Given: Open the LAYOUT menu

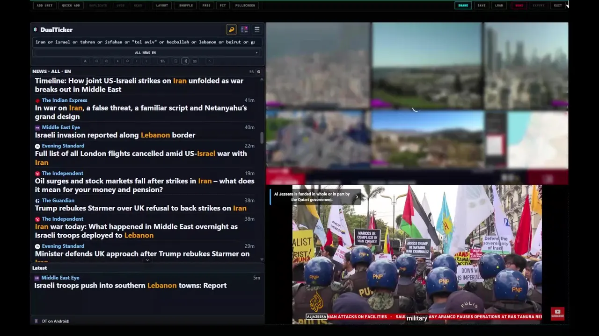Looking at the screenshot, I should (x=162, y=6).
